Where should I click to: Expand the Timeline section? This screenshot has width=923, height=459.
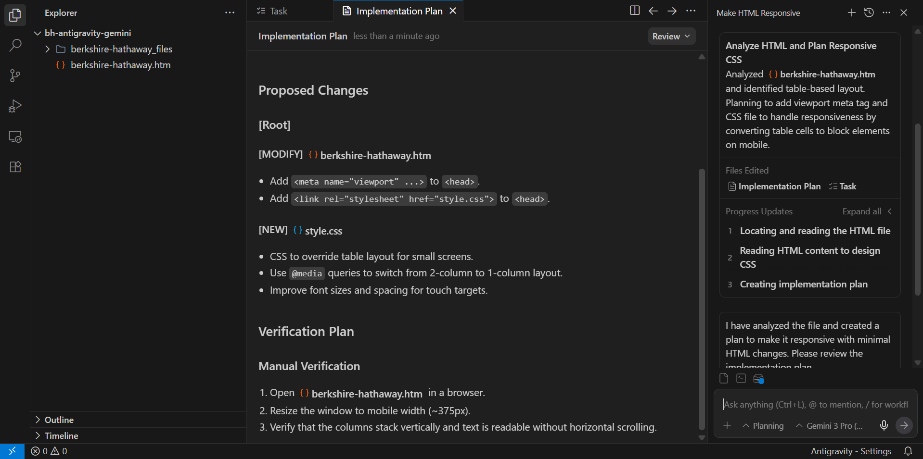tap(61, 435)
